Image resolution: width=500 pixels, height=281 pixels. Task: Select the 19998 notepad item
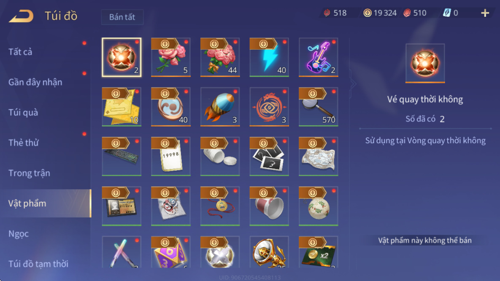pyautogui.click(x=170, y=157)
